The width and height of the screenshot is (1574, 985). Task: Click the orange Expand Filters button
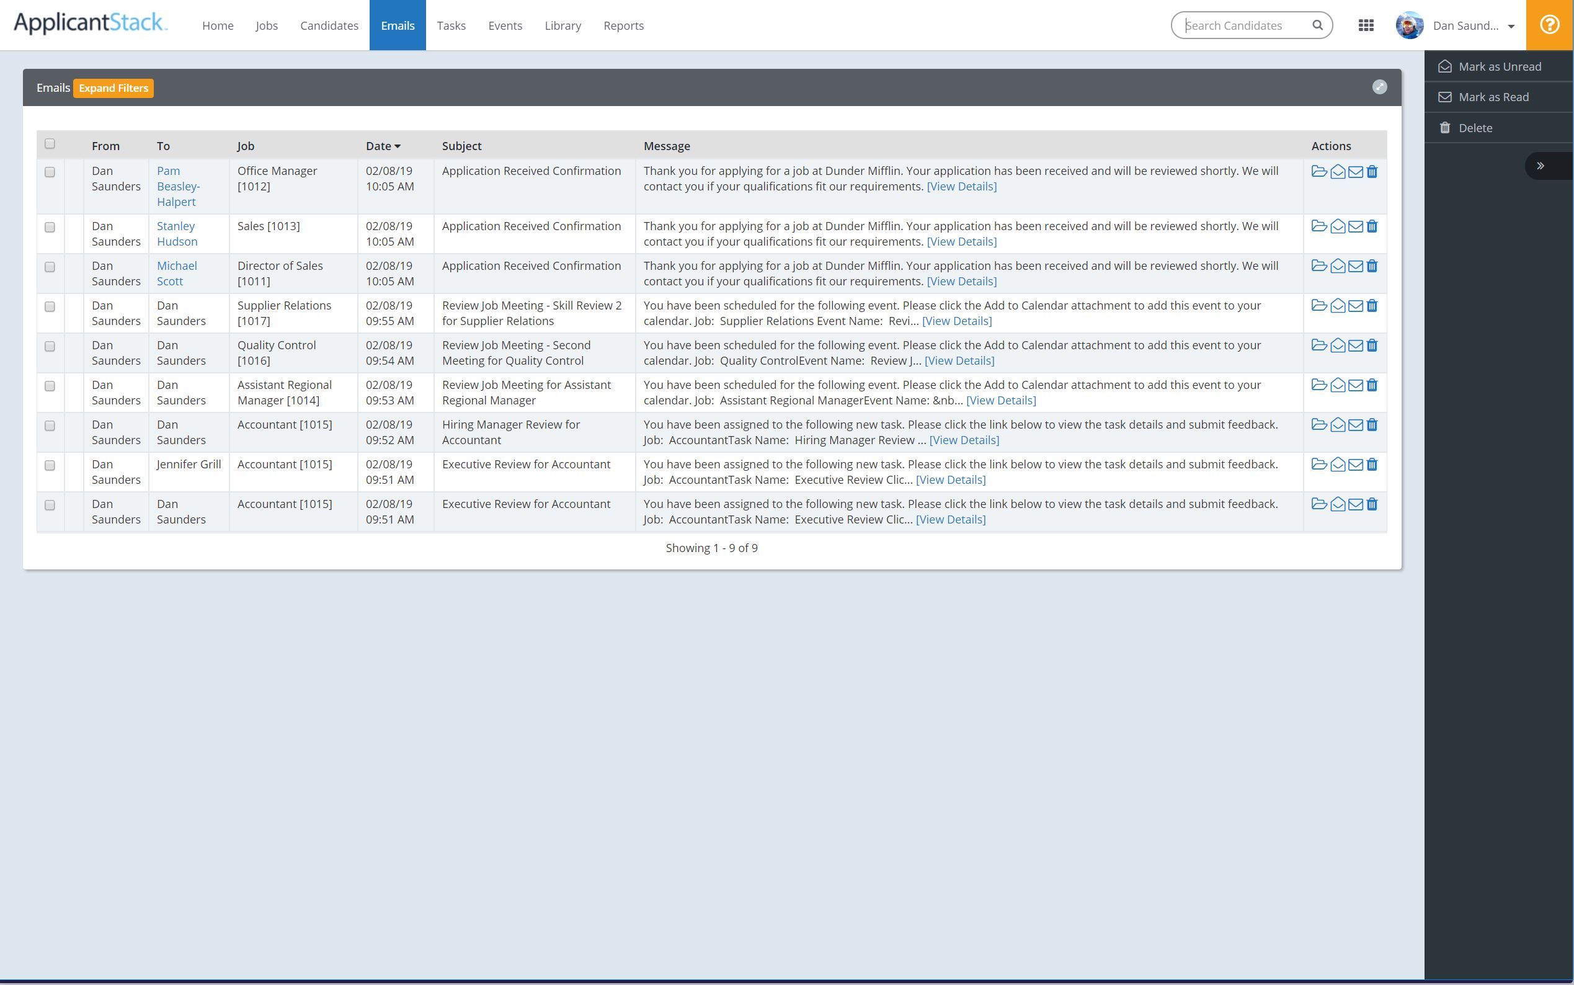pyautogui.click(x=113, y=88)
